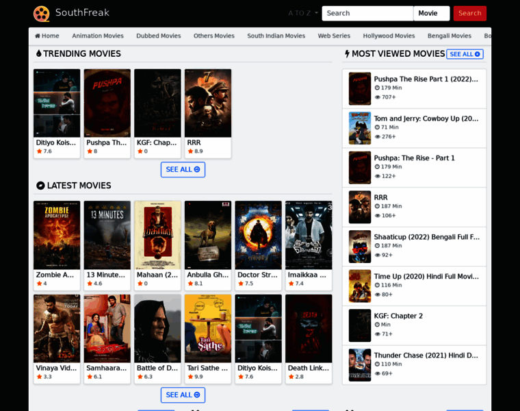Click SEE ALL under Trending Movies
Viewport: 520px width, 411px height.
(x=183, y=170)
